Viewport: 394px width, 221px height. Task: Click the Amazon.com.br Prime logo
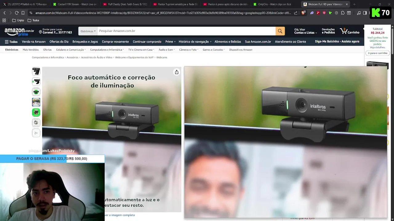pos(19,32)
